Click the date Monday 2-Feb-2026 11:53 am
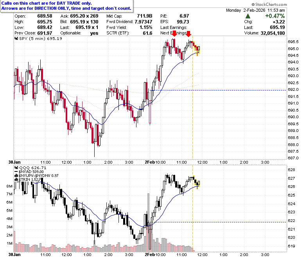305x258 pixels. coord(255,10)
